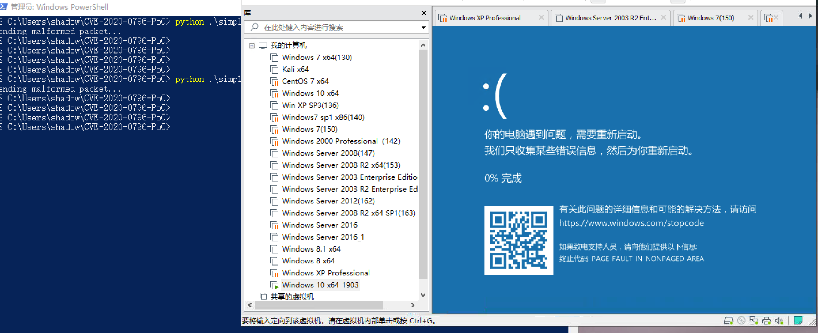Open the teal message log icon
The height and width of the screenshot is (333, 818).
[798, 321]
